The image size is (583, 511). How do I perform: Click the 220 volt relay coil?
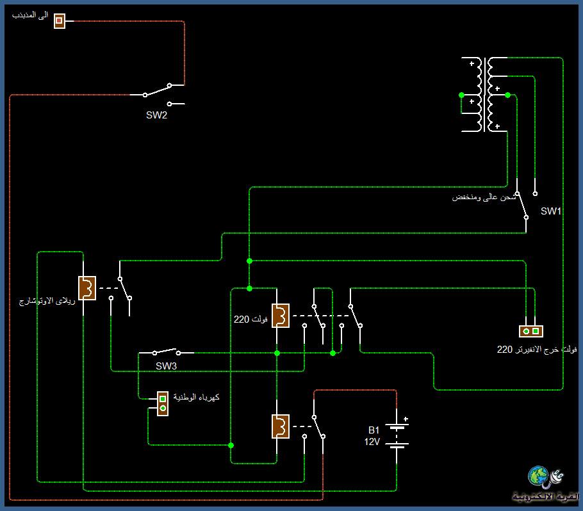coord(281,316)
